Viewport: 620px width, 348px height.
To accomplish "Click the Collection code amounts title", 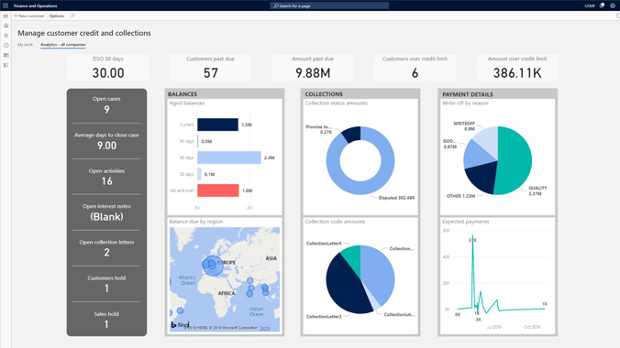I will click(335, 222).
